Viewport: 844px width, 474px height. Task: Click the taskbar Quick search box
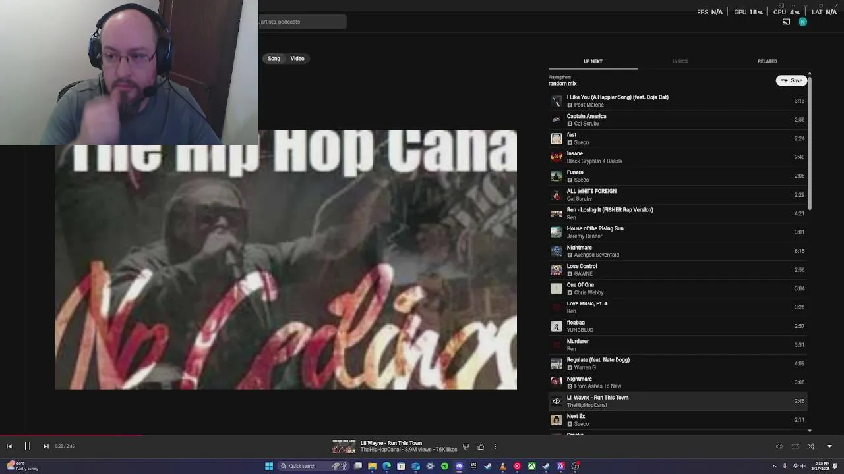point(313,466)
